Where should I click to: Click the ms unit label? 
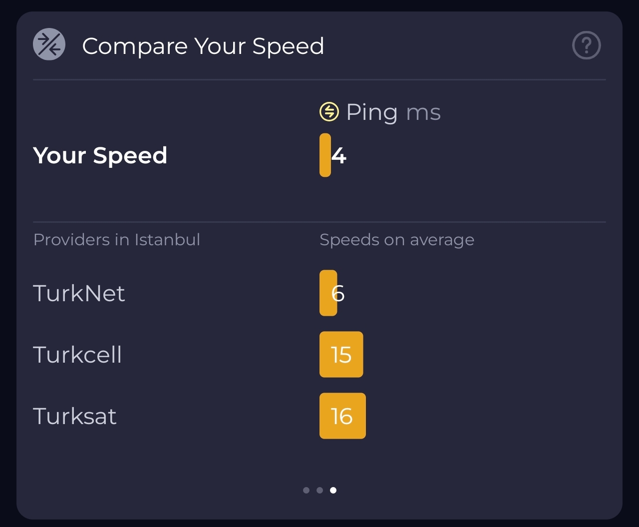coord(423,112)
